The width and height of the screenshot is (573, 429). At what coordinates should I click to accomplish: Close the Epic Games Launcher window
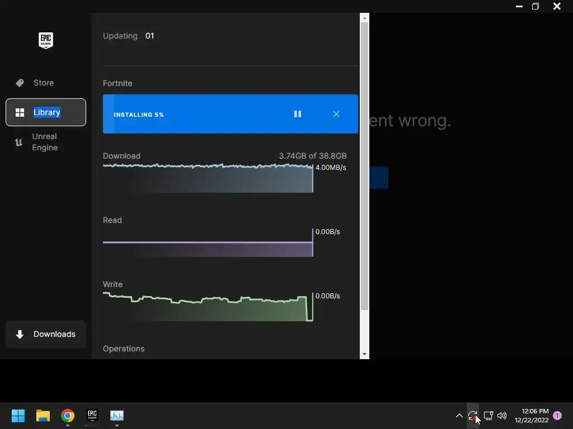[557, 6]
